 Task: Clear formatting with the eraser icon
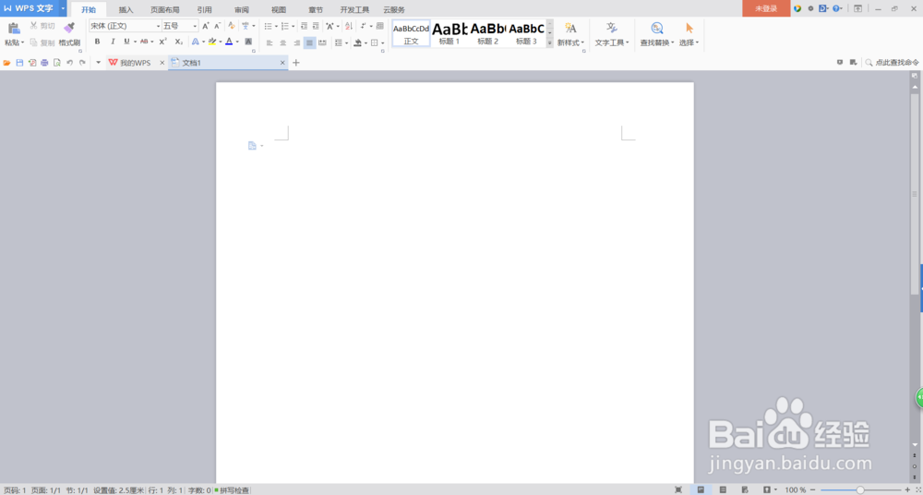pos(232,26)
